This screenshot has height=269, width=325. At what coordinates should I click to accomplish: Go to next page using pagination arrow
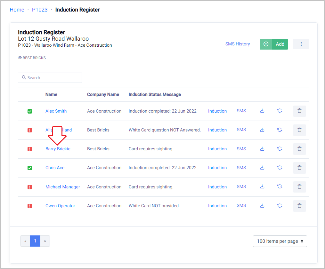coord(45,241)
